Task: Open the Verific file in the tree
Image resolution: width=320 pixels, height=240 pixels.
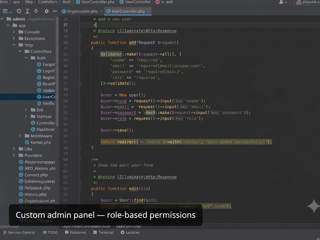Action: coord(46,103)
